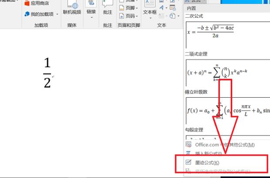
Task: Click the greyed drop cap icon
Action: click(161, 16)
